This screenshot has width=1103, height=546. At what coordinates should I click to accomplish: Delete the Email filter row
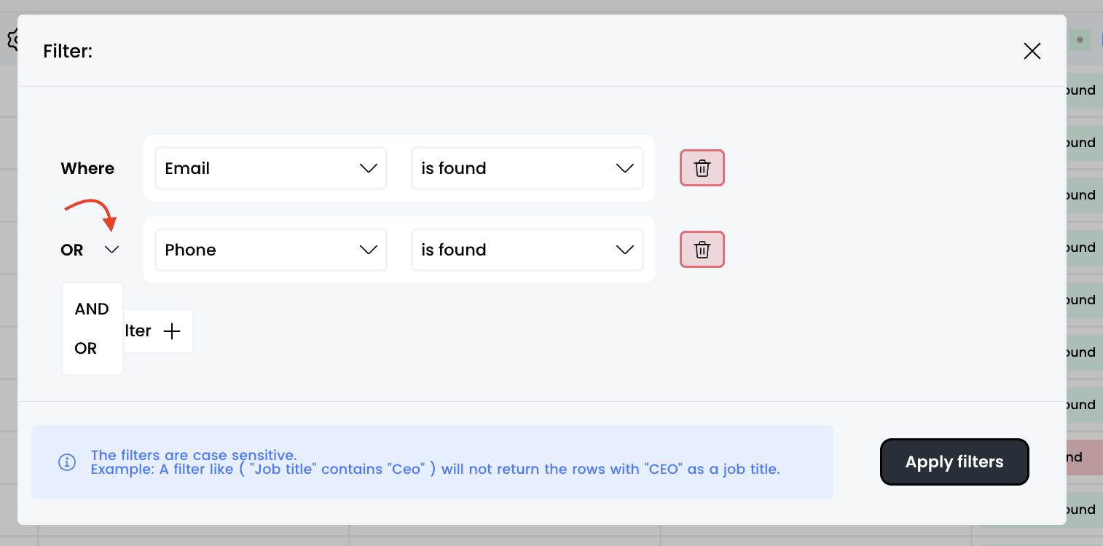point(702,168)
